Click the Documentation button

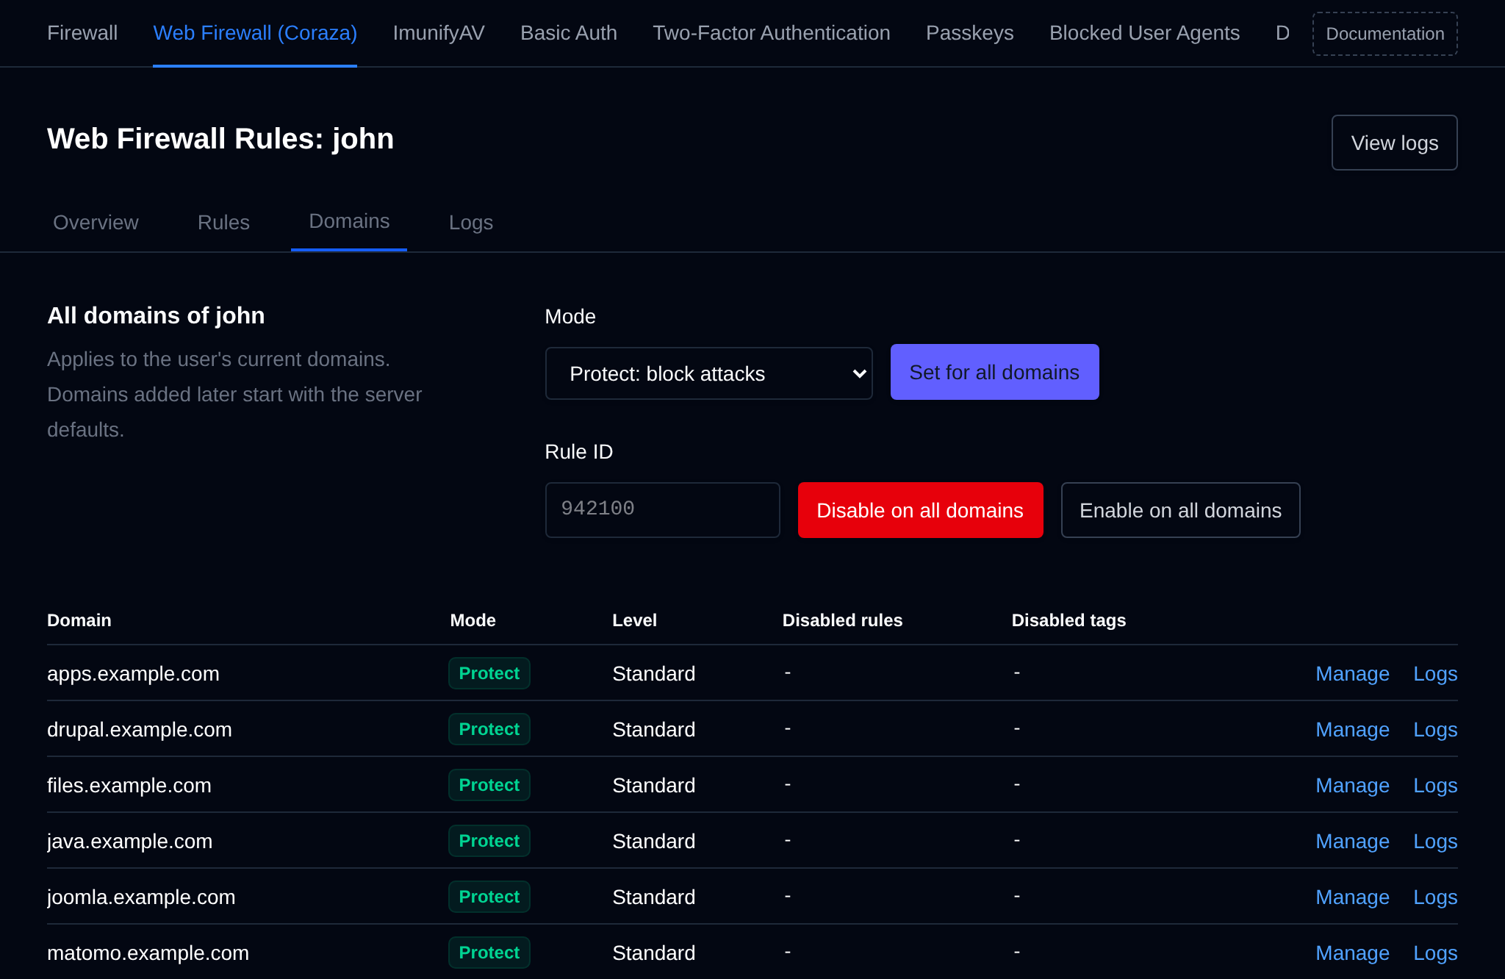point(1385,34)
